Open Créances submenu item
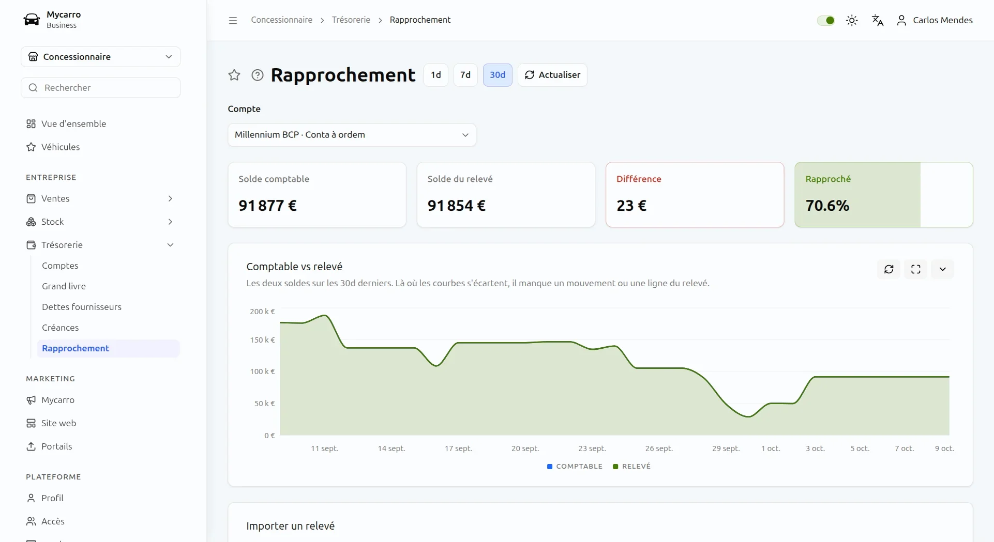The height and width of the screenshot is (542, 994). click(x=108, y=328)
